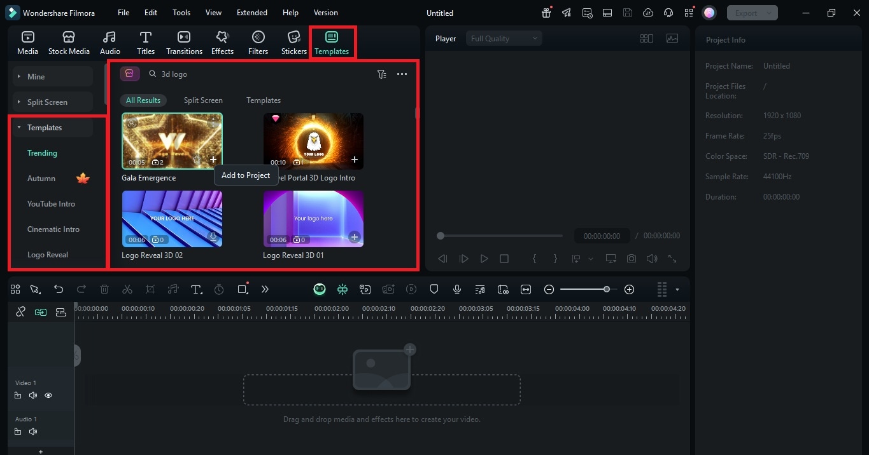Take a snapshot in the Player panel

(631, 259)
